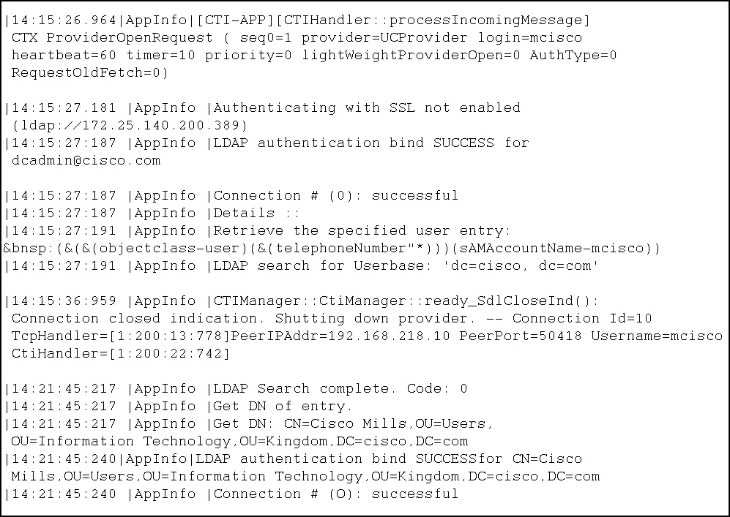Click the 'Get DN of entry.' line
730x517 pixels.
(283, 406)
